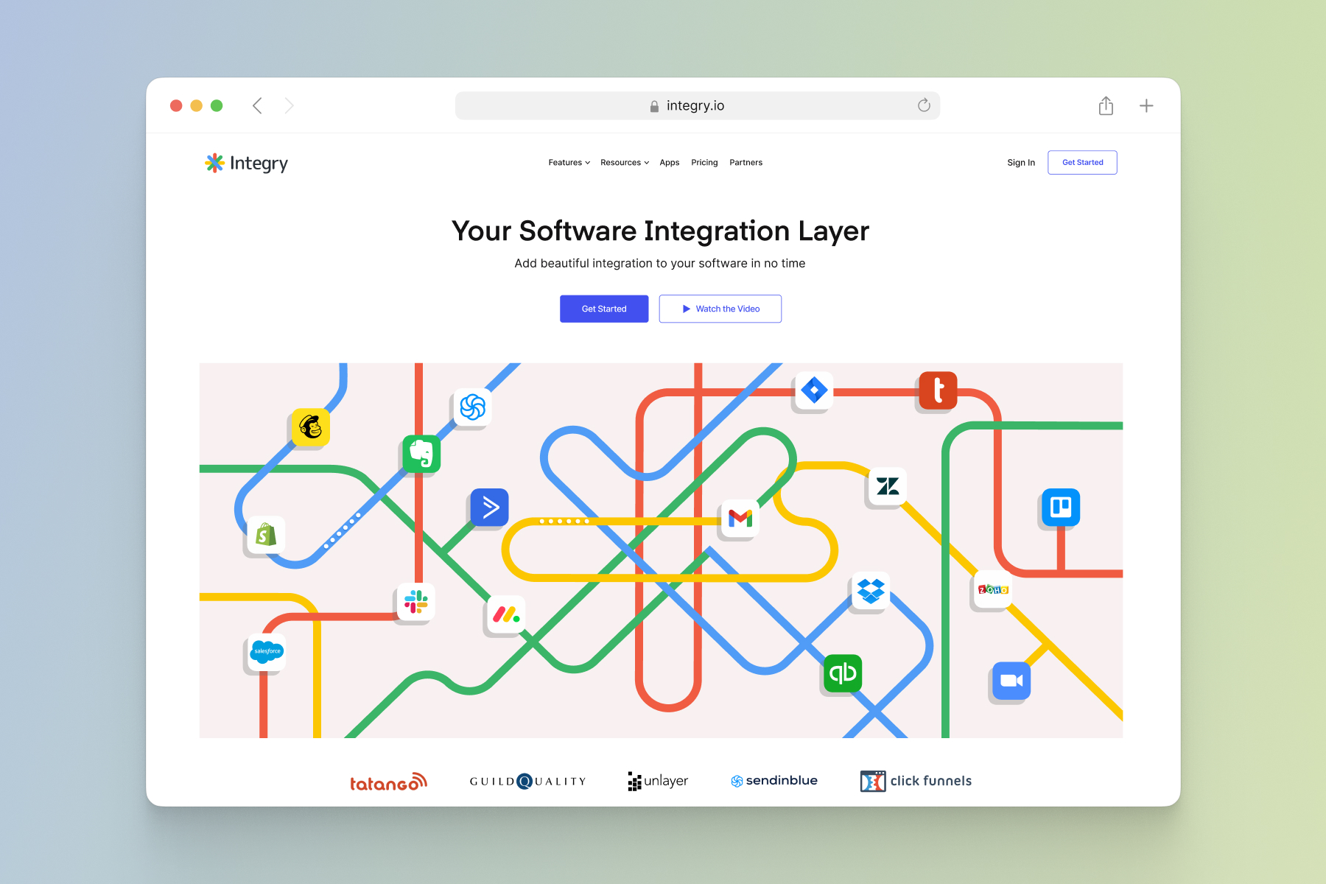Click the GuildQuality logo
The height and width of the screenshot is (884, 1326).
[527, 781]
